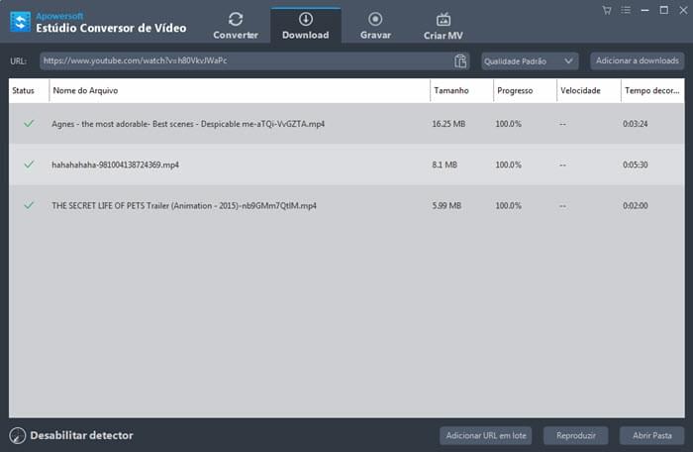Click the shopping cart icon
This screenshot has height=452, width=693.
click(607, 10)
